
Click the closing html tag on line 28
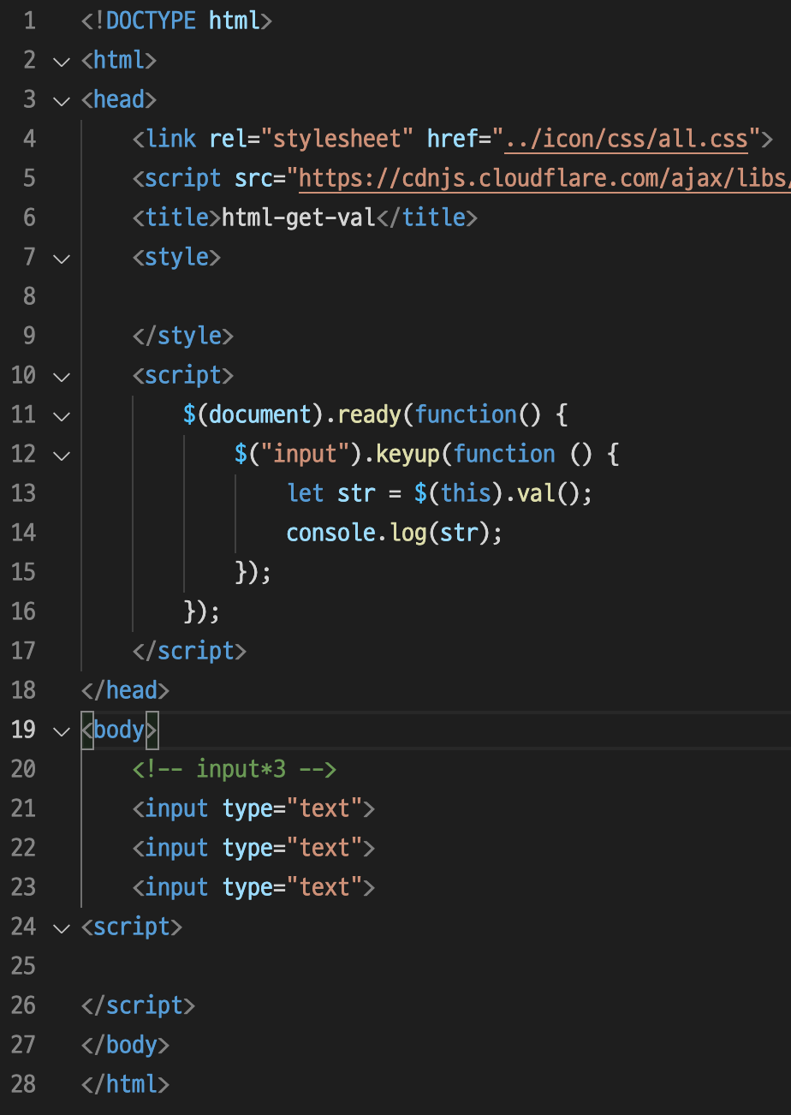coord(125,1084)
